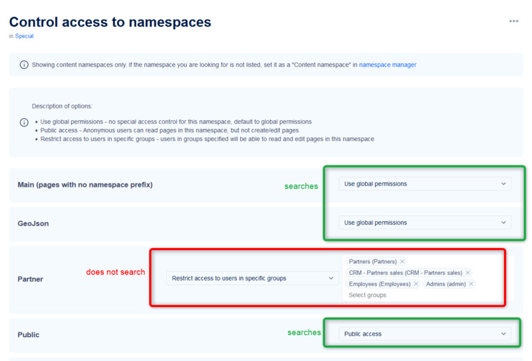
Task: Select the Admins (admin) tag label
Action: coord(446,284)
